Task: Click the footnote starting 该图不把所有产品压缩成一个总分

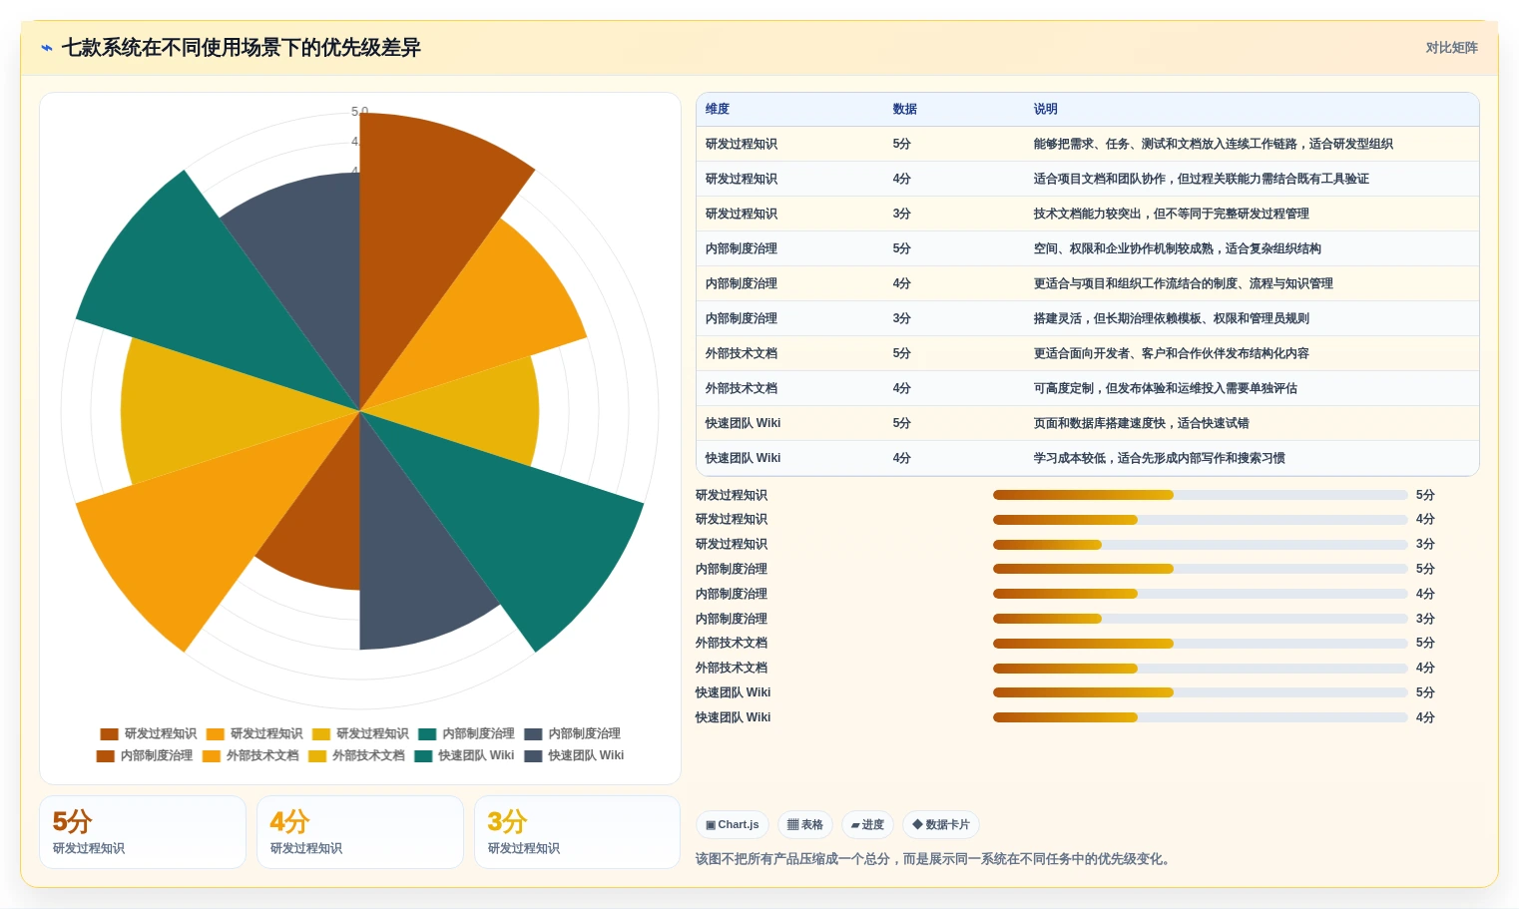Action: coord(935,859)
